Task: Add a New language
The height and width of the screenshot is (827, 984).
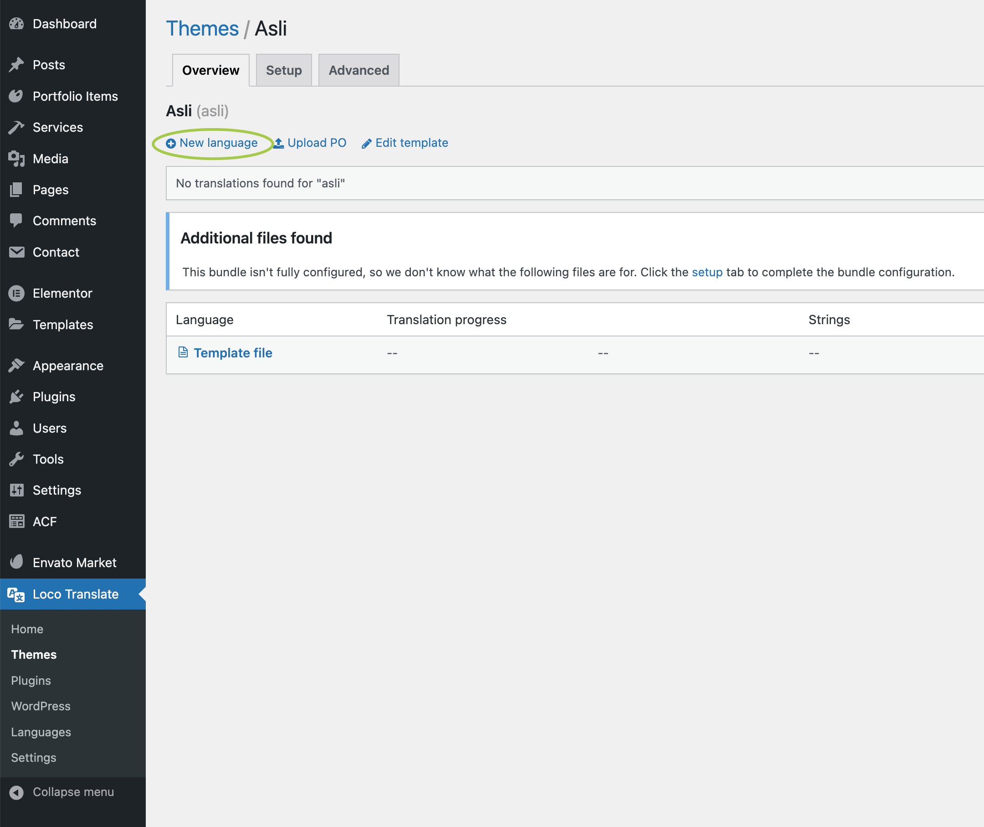Action: coord(218,143)
